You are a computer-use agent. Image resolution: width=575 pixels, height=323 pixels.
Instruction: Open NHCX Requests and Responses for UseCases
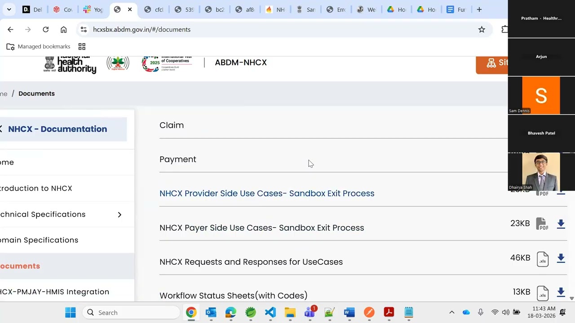pos(251,262)
